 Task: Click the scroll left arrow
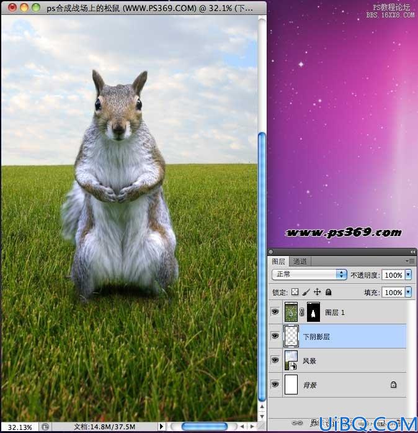[x=242, y=426]
